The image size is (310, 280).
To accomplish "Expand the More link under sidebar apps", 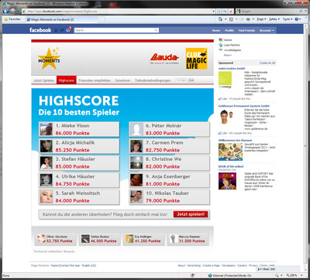I will tap(228, 55).
